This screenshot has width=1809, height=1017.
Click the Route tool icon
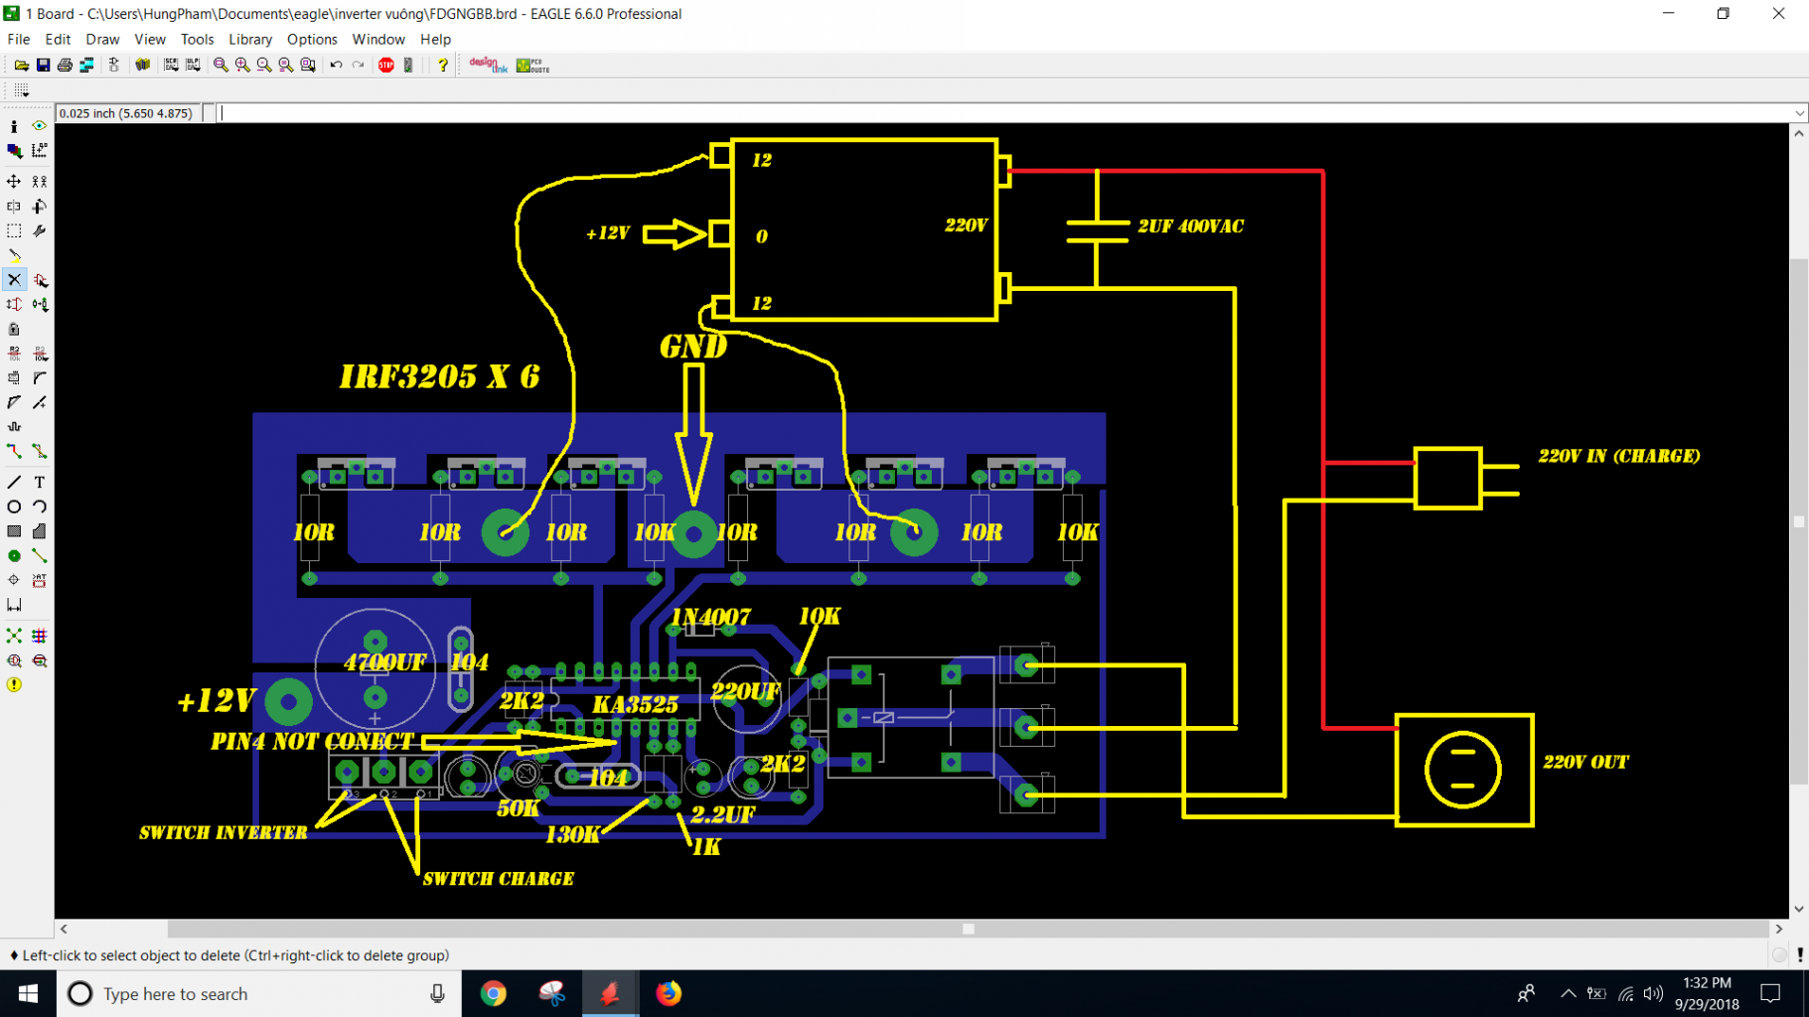[x=14, y=451]
